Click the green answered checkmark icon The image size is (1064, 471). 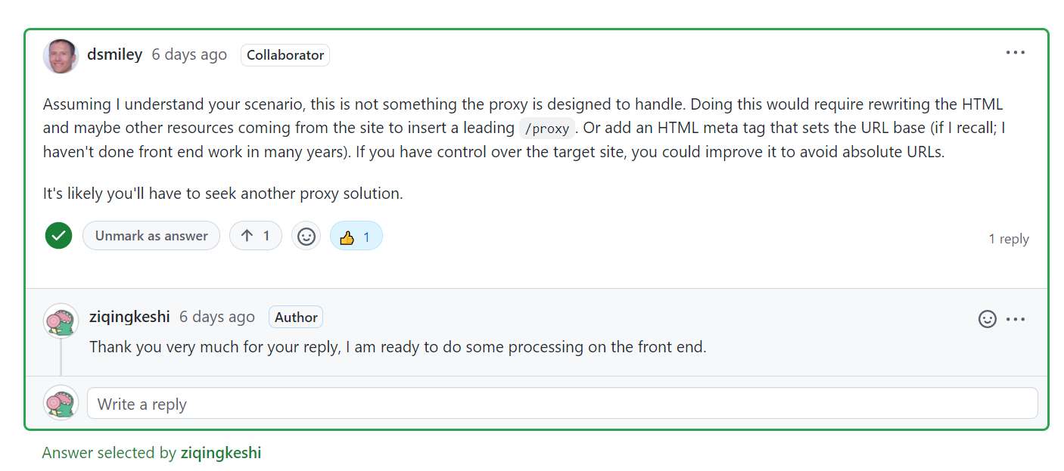pyautogui.click(x=58, y=236)
